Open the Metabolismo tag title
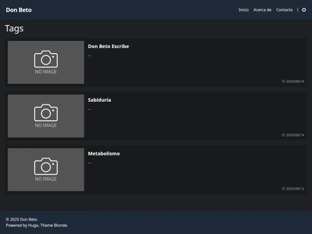312x234 pixels. click(104, 154)
